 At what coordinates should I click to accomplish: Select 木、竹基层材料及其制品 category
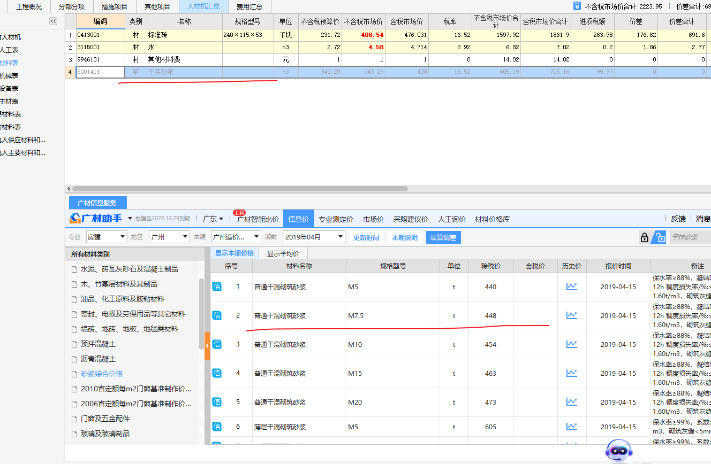point(119,284)
